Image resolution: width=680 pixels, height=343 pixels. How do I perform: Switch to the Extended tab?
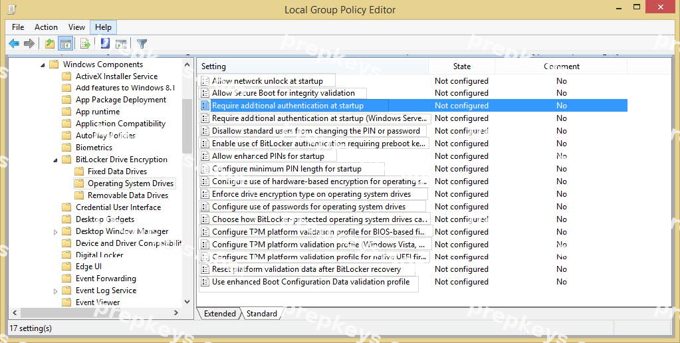[220, 314]
